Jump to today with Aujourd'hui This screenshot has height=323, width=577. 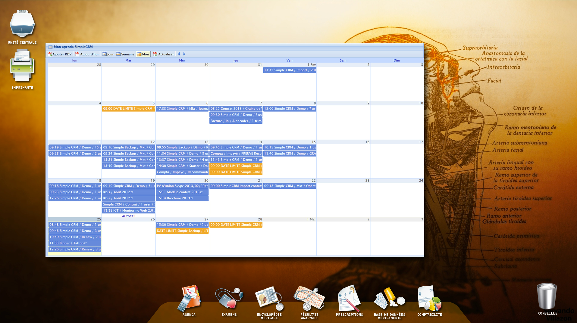(x=87, y=54)
